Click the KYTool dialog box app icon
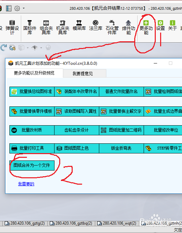The height and width of the screenshot is (233, 182). pos(10,63)
